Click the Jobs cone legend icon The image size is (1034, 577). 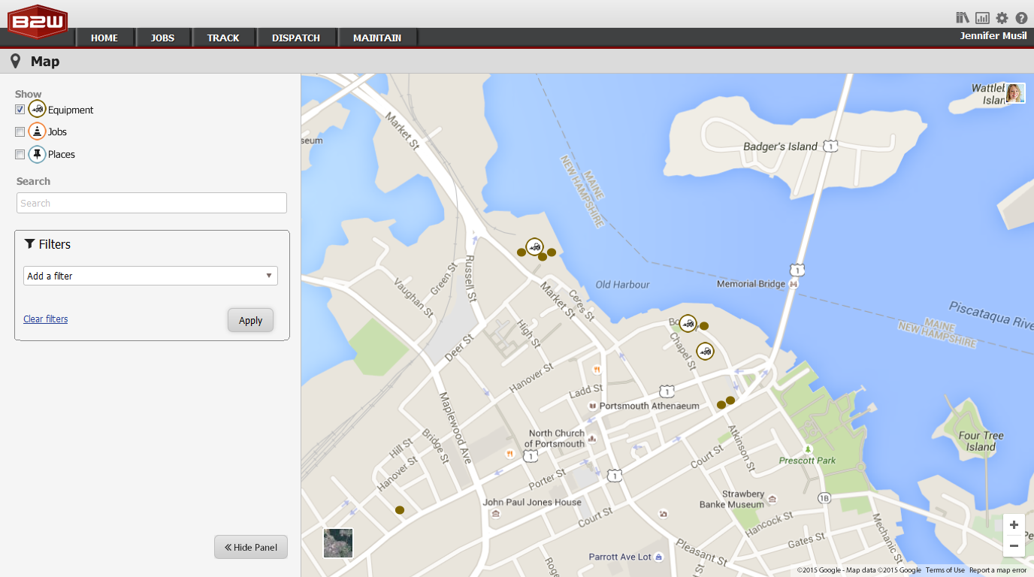(x=37, y=131)
